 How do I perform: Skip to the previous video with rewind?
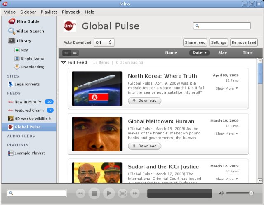click(x=81, y=193)
